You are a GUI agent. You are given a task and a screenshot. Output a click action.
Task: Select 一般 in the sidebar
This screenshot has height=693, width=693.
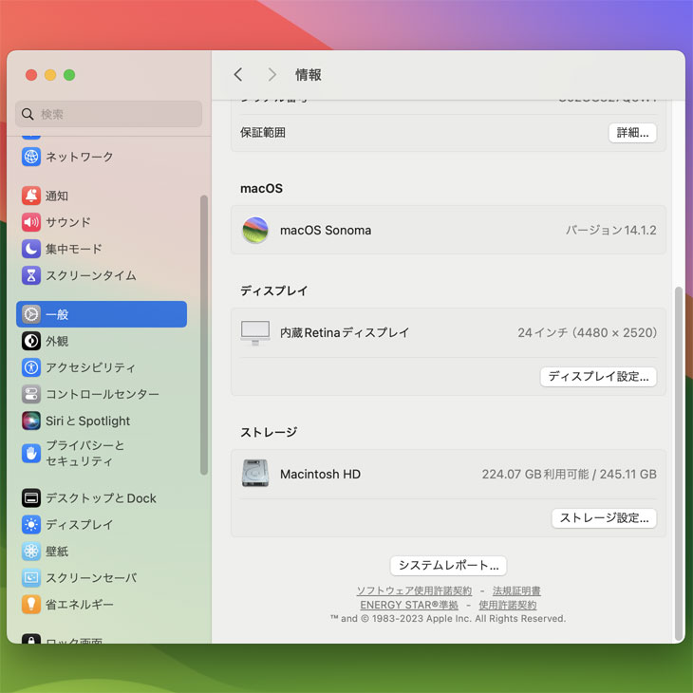coord(102,314)
